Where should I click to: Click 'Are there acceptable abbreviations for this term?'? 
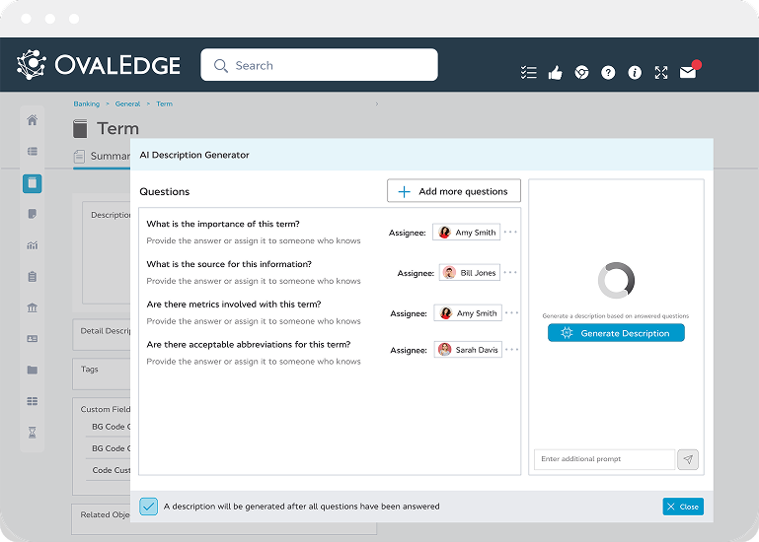point(249,344)
